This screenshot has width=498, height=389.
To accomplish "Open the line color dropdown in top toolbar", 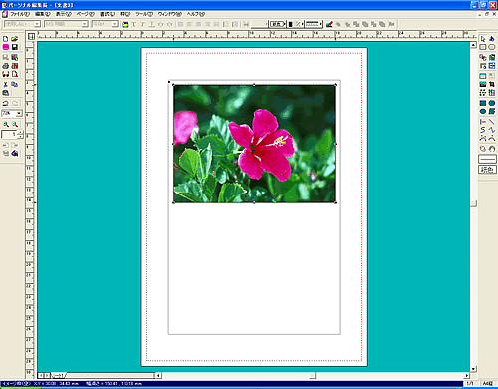I will pos(277,24).
